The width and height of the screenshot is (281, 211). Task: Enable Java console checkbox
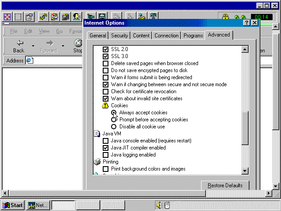click(105, 141)
